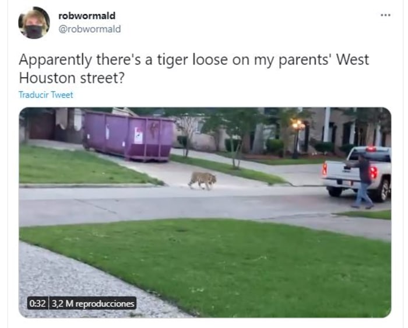Click robwormald's profile avatar picture
This screenshot has width=408, height=328.
click(34, 23)
